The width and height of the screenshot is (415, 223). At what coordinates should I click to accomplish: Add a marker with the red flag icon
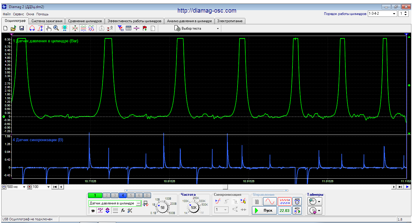(x=145, y=28)
